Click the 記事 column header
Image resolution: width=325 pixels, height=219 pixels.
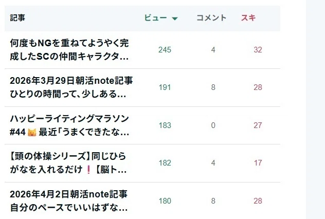17,18
